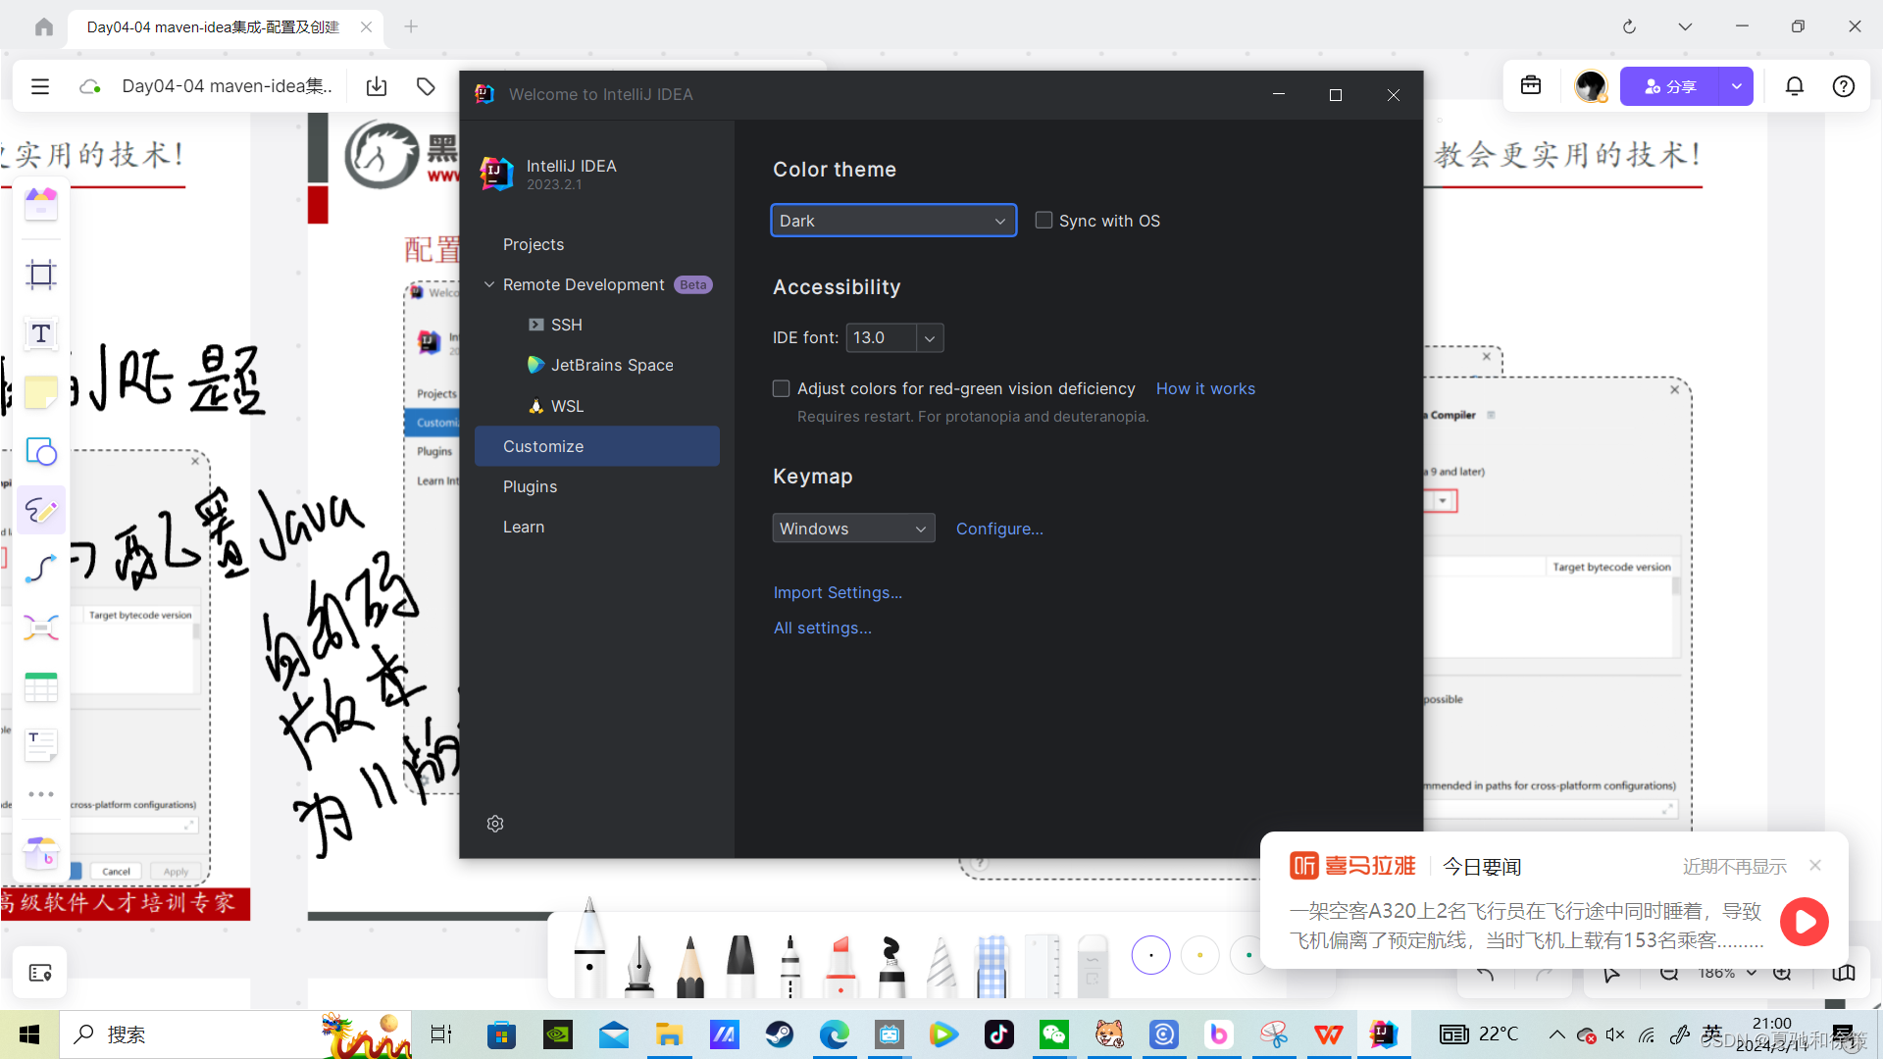Select the sticky note tool in sidebar
1883x1059 pixels.
click(x=41, y=392)
